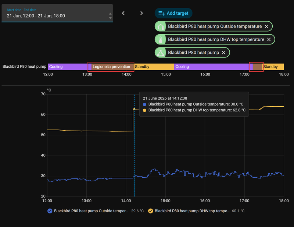Image resolution: width=294 pixels, height=227 pixels.
Task: Remove the Blackbird P80 heat pump chip
Action: [x=223, y=53]
